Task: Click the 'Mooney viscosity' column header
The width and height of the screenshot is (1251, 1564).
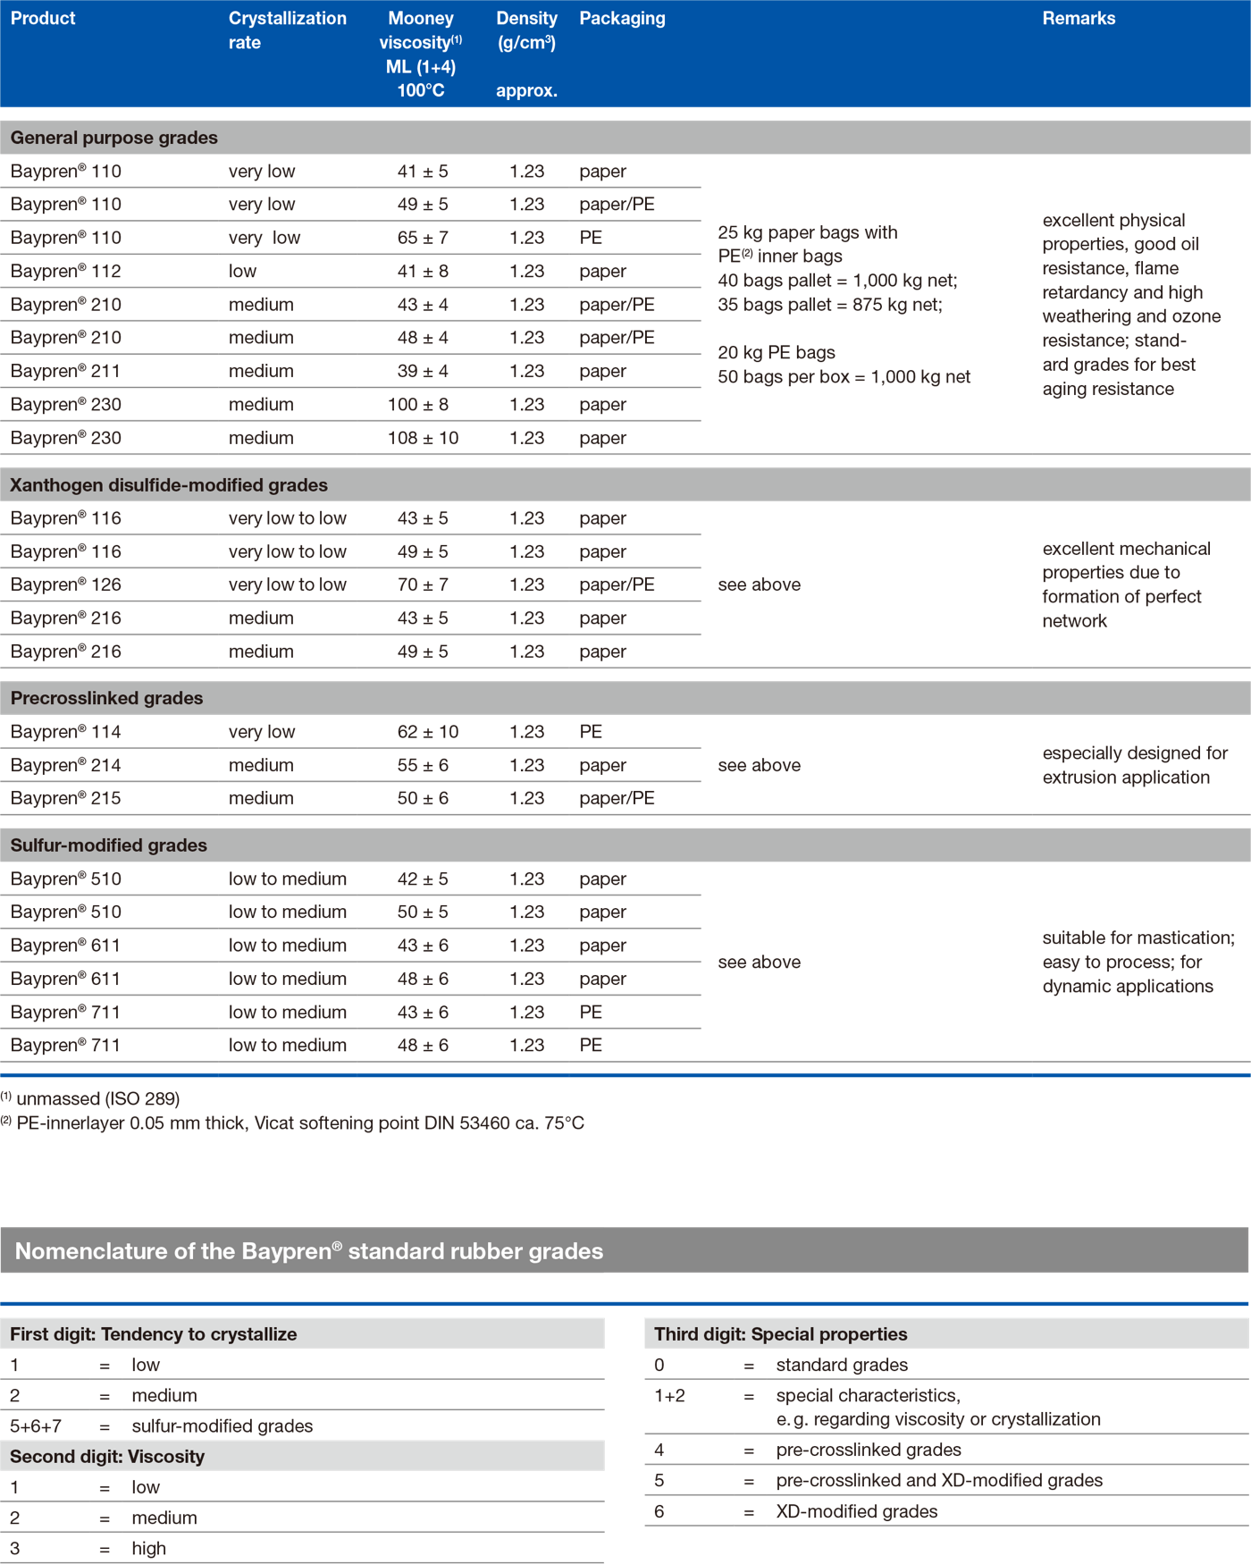Action: pos(421,55)
